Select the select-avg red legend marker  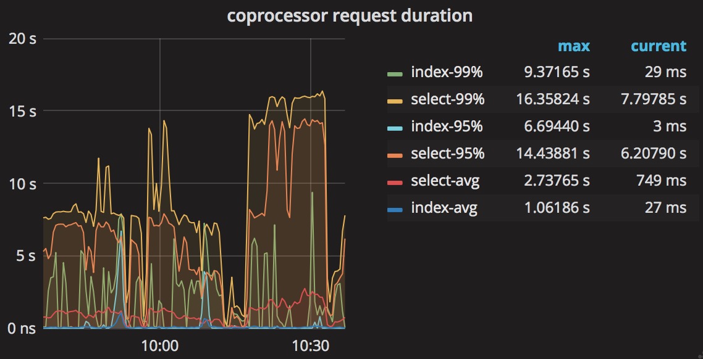pos(394,181)
